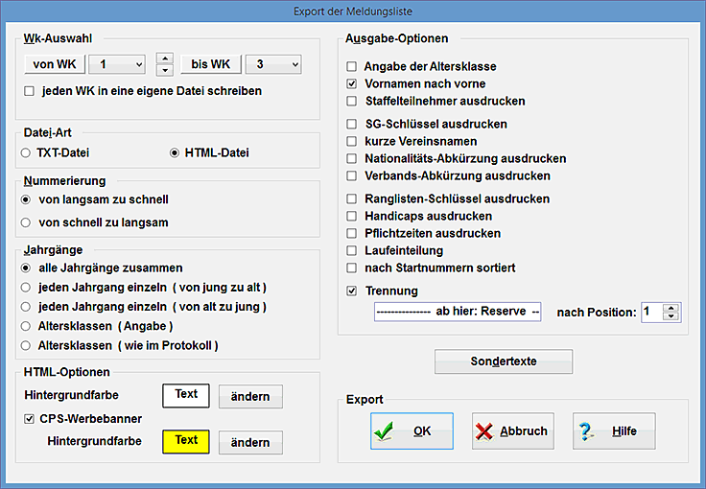This screenshot has width=706, height=489.
Task: Select 'Altersklassen ( wie im Protokoll )'
Action: (26, 345)
